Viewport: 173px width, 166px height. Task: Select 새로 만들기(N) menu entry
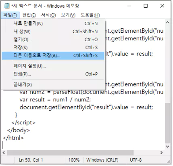53,23
